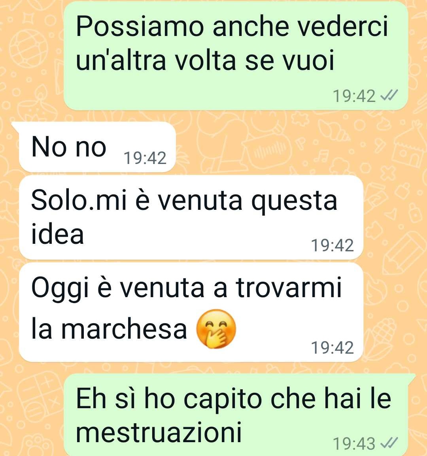The width and height of the screenshot is (427, 456).
Task: Select the 'No no' message bubble
Action: (x=97, y=147)
